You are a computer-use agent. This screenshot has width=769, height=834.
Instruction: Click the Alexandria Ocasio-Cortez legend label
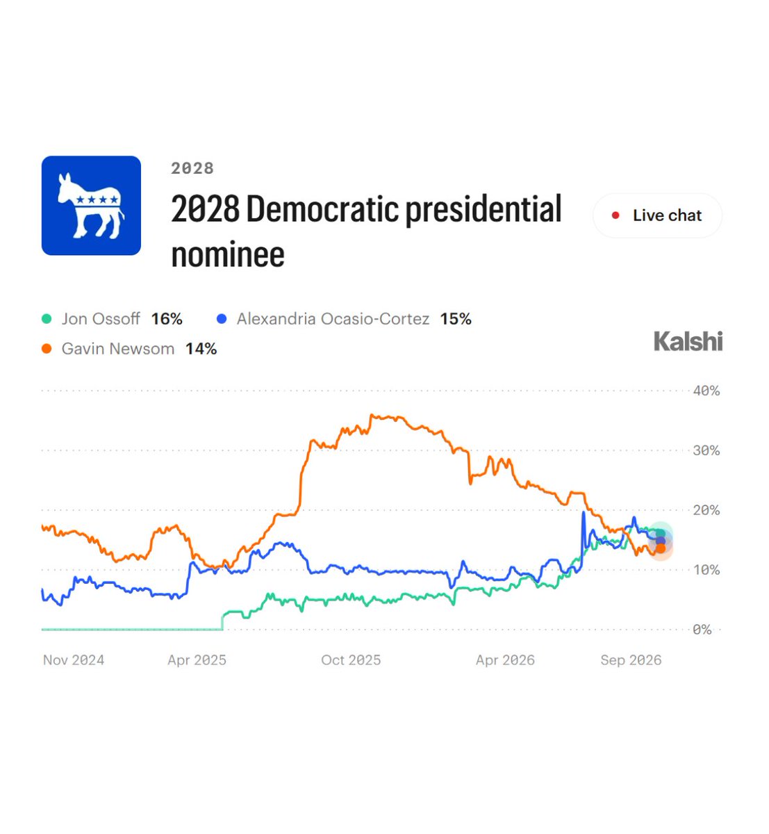point(333,319)
